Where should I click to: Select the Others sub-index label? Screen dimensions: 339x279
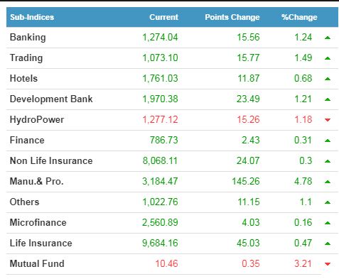(24, 202)
